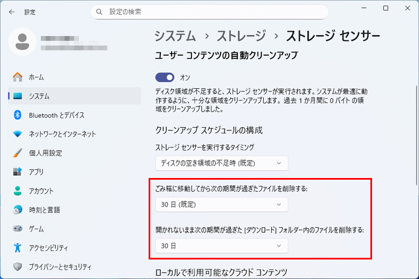Click the Home icon in sidebar
The image size is (419, 279).
(x=17, y=77)
